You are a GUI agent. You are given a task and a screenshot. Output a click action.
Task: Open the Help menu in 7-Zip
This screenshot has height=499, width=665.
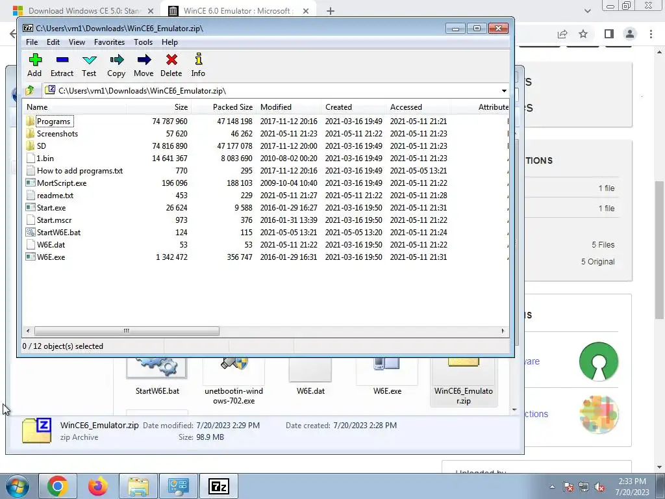click(169, 42)
